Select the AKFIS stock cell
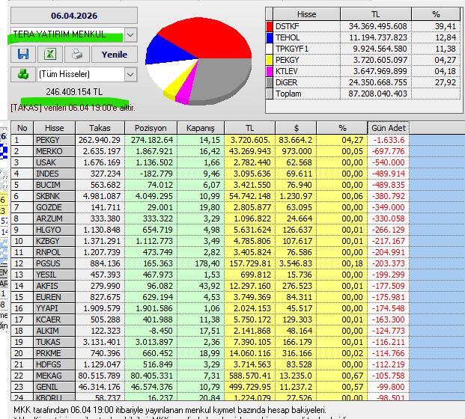 [54, 287]
